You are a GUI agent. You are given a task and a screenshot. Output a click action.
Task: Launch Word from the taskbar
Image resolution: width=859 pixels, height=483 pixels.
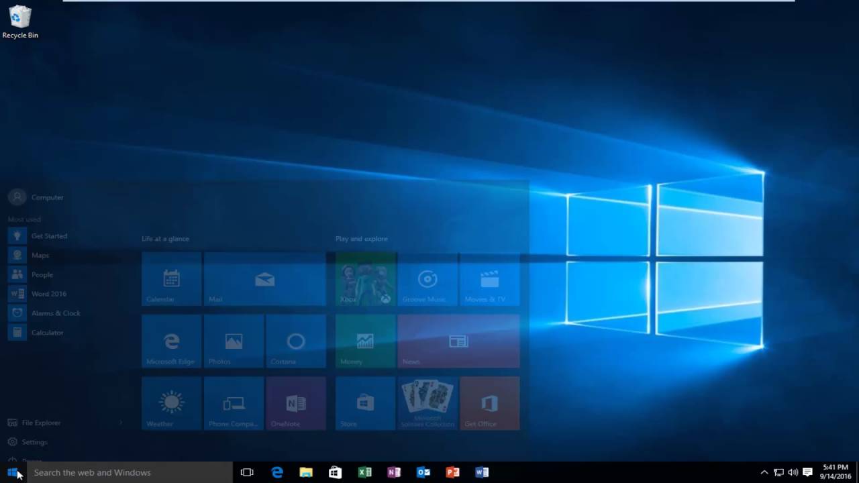point(482,472)
